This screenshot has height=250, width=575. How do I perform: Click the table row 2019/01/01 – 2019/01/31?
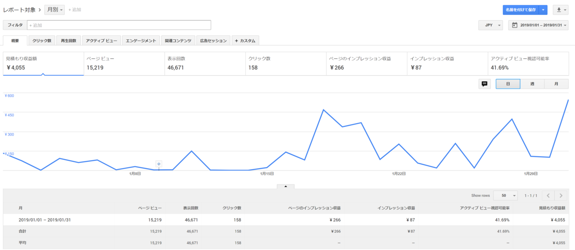286,220
